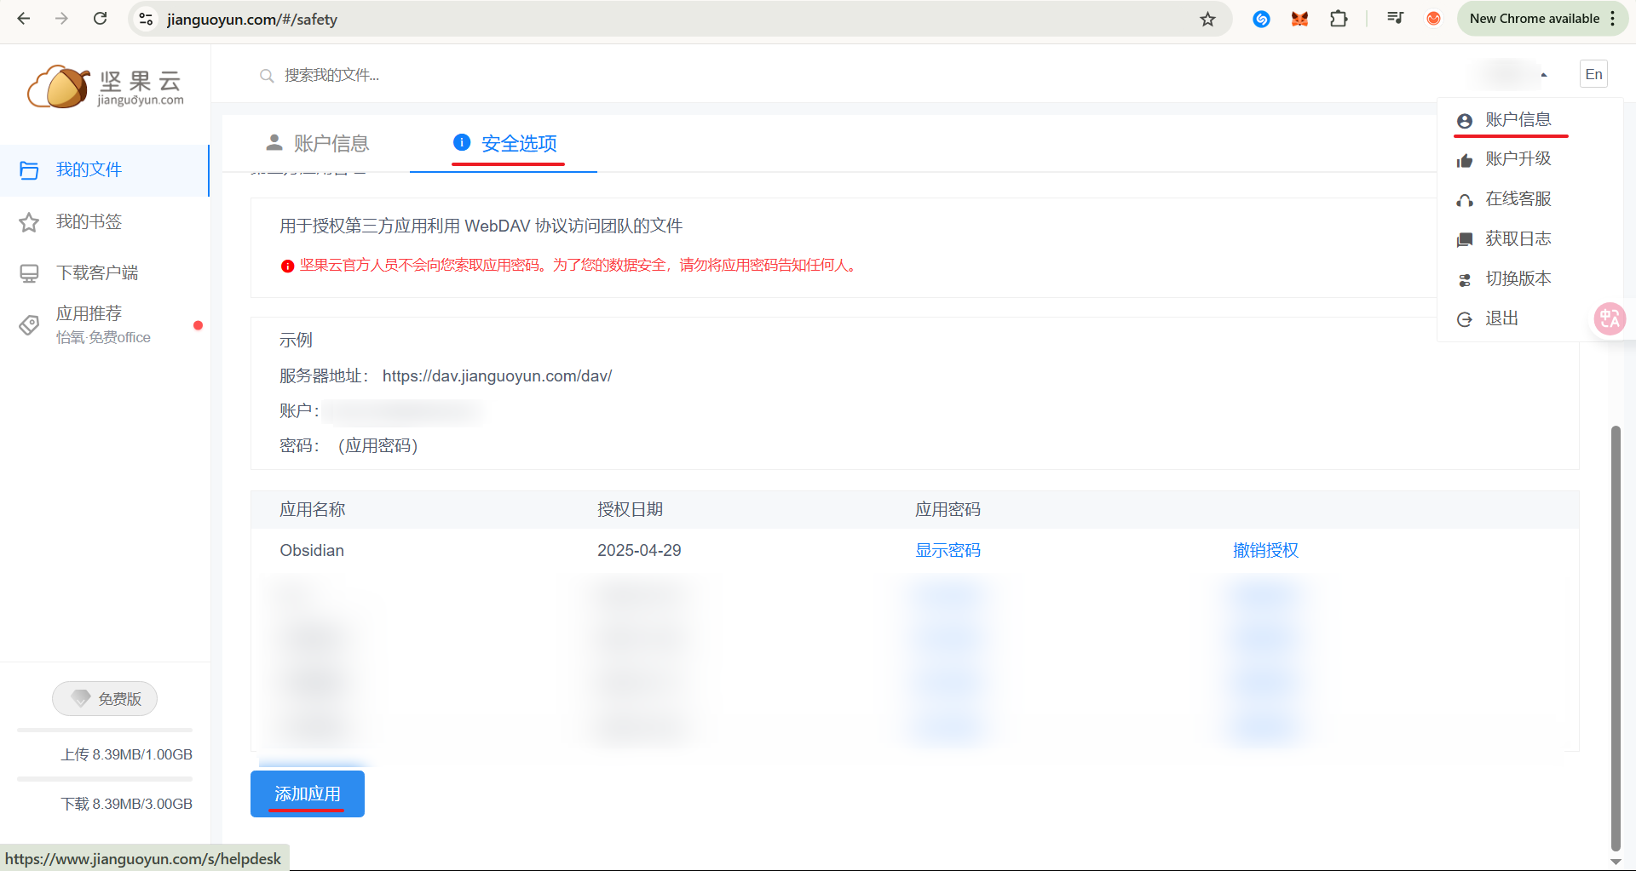Bookmark this page with star icon
The width and height of the screenshot is (1636, 871).
(1207, 19)
